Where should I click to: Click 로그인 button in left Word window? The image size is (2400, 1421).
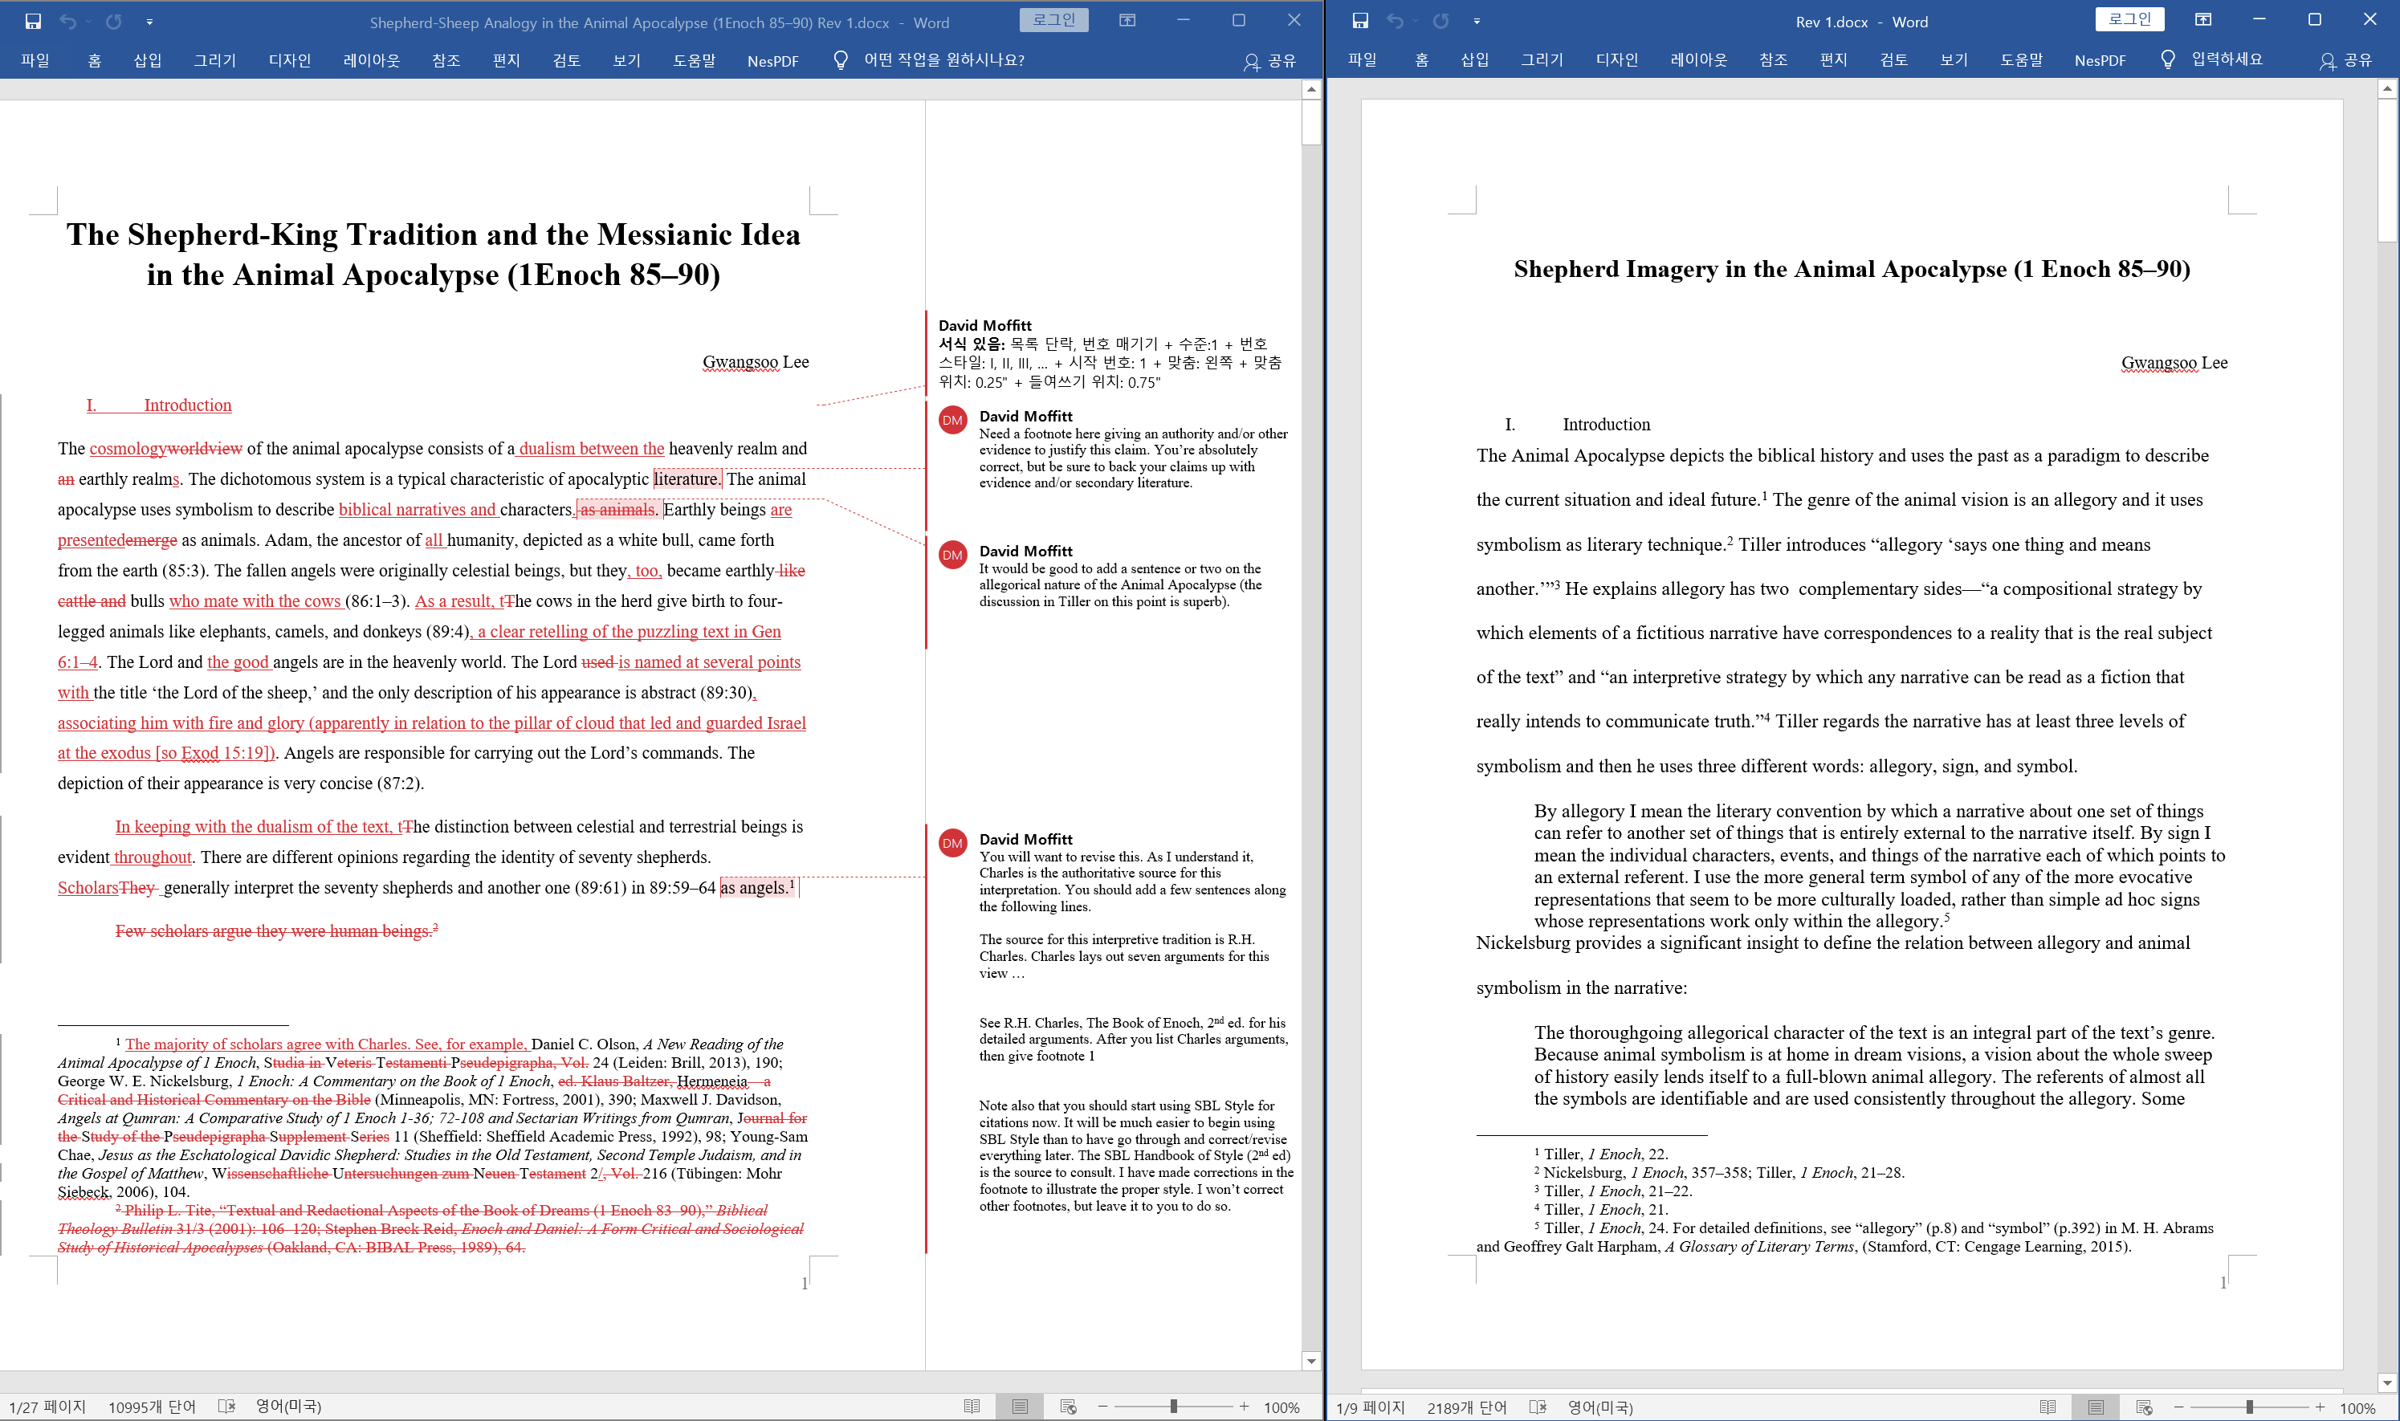[1053, 20]
